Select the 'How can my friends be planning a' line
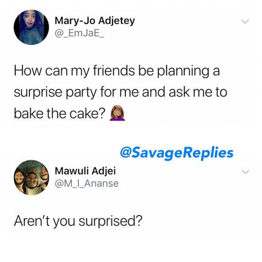 (117, 71)
